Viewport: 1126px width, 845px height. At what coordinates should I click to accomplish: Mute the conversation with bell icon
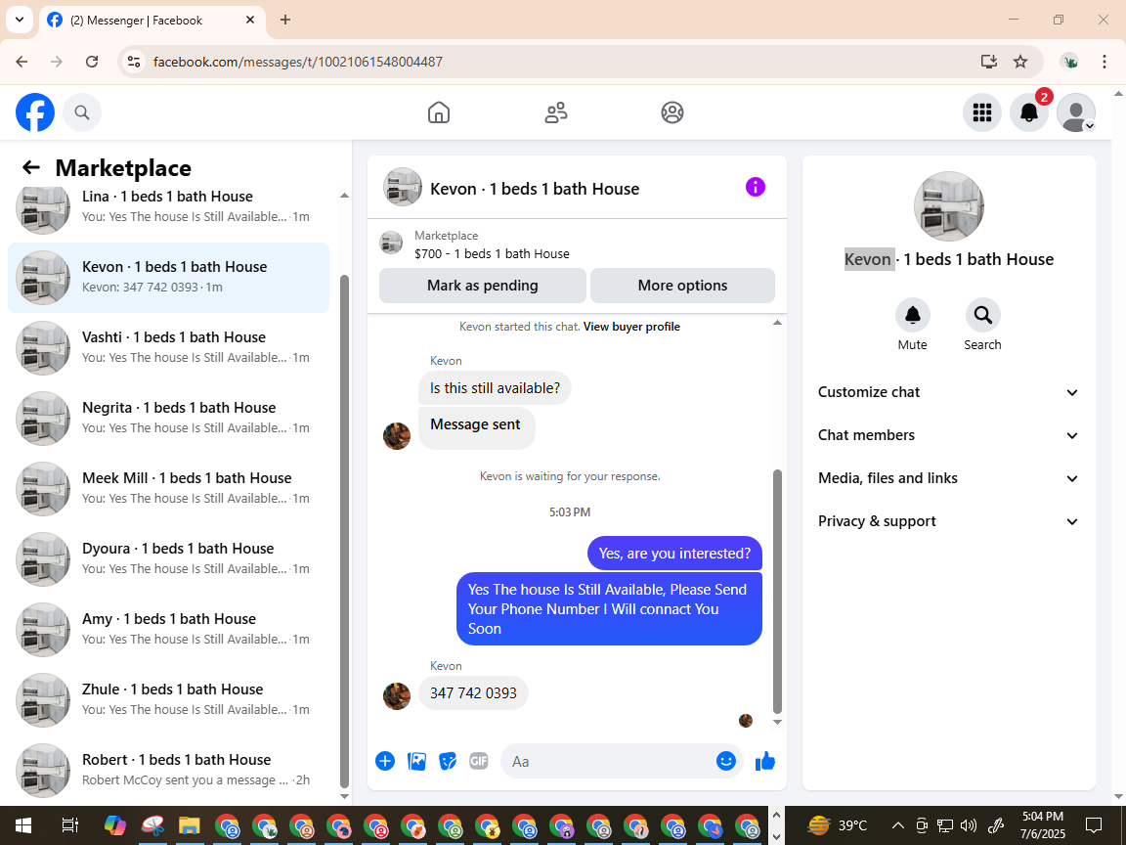tap(913, 315)
